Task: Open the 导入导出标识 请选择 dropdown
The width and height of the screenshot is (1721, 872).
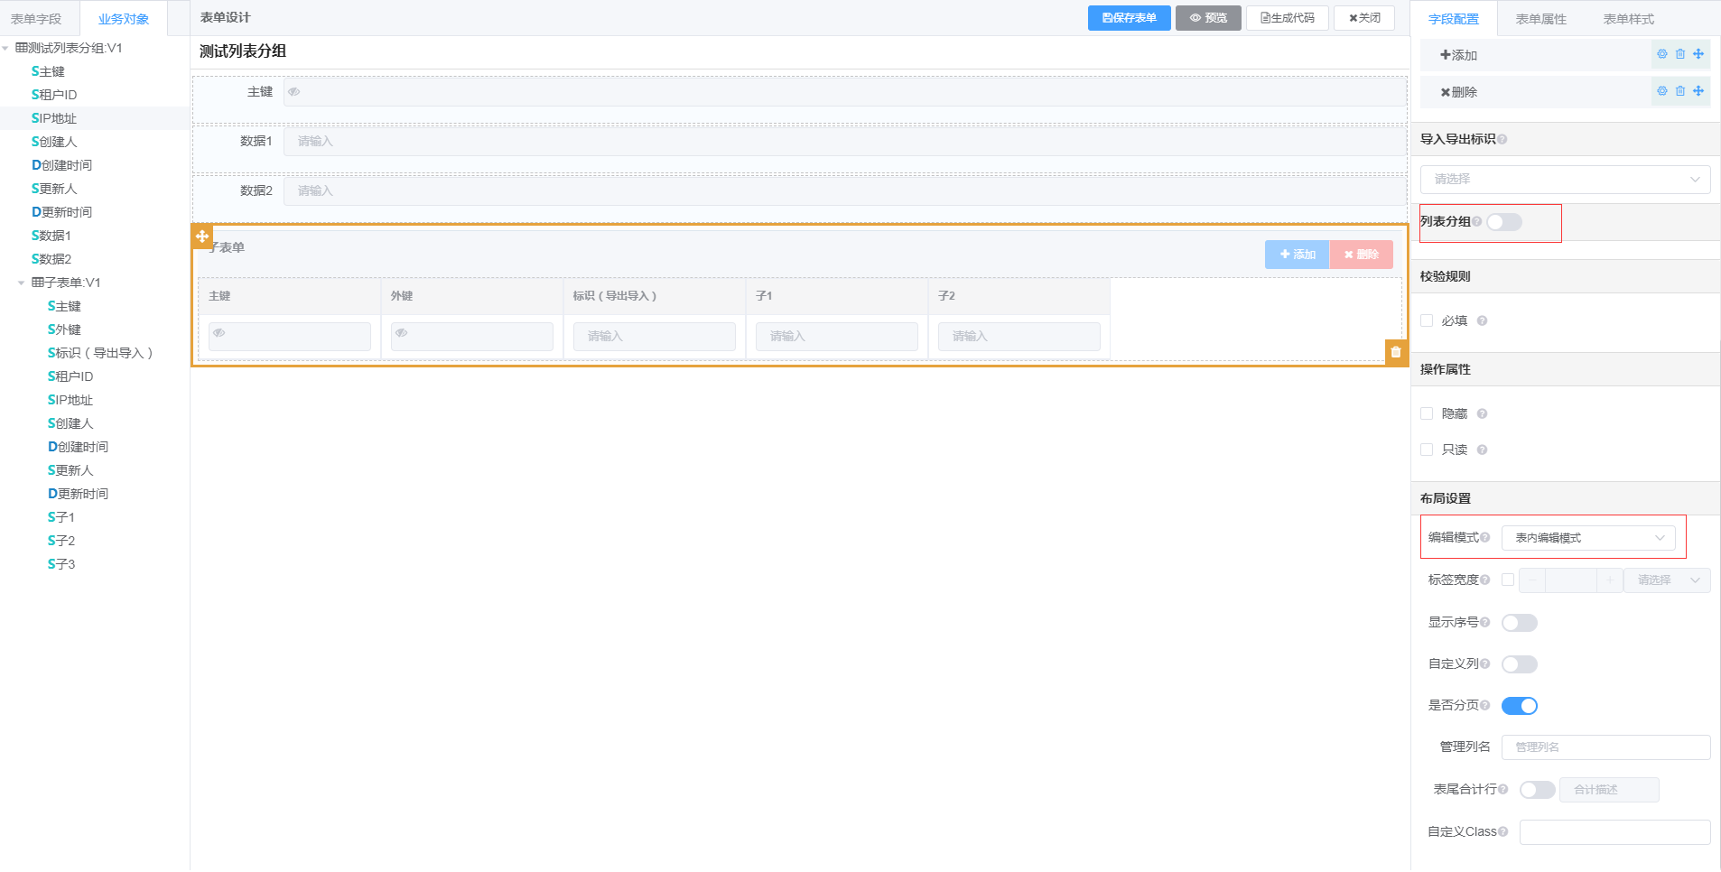Action: tap(1565, 180)
